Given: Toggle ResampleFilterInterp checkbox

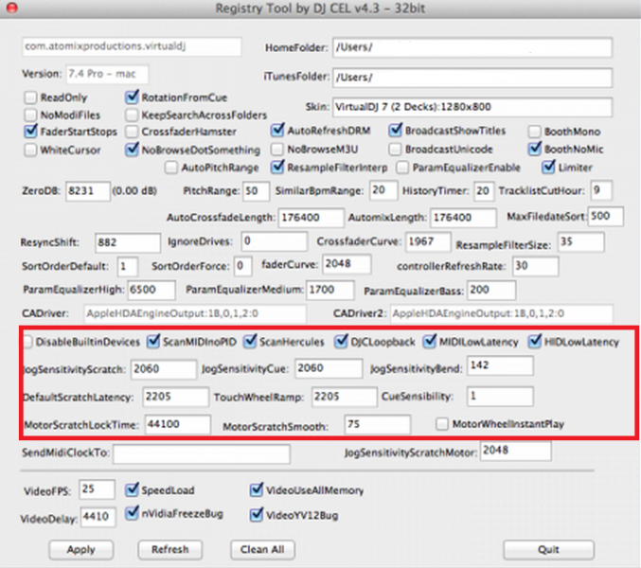Looking at the screenshot, I should tap(277, 167).
